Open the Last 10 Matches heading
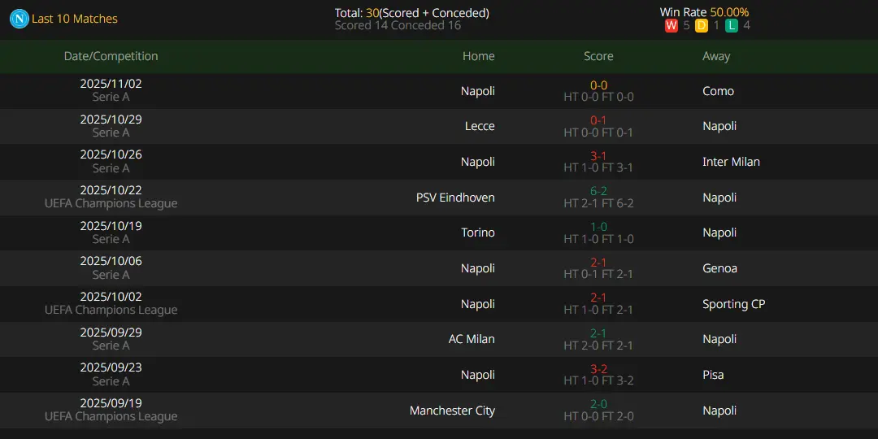The width and height of the screenshot is (878, 439). pos(75,19)
